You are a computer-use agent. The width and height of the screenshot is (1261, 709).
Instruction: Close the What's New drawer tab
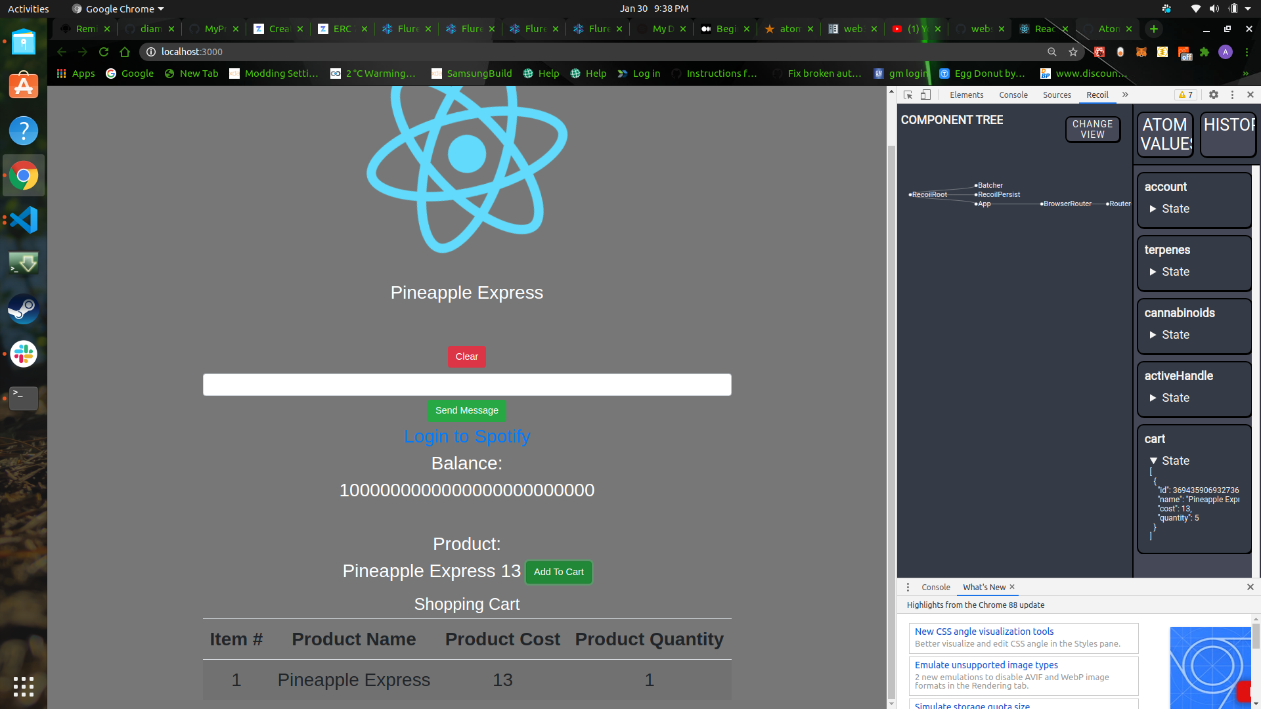pos(1012,587)
